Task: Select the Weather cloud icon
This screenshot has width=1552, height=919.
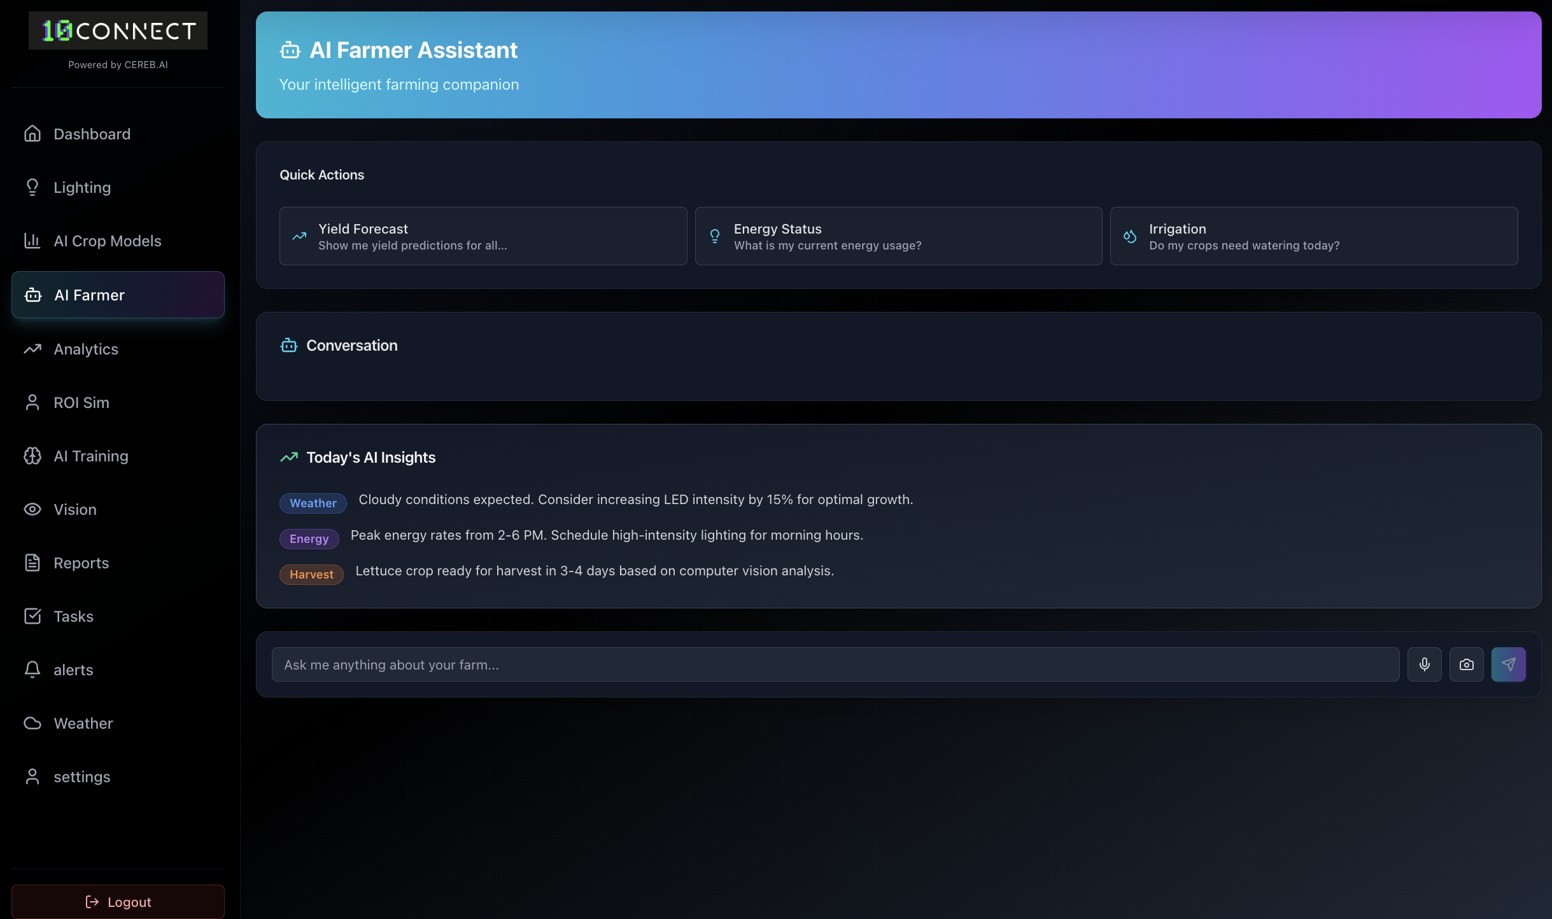Action: click(x=32, y=723)
